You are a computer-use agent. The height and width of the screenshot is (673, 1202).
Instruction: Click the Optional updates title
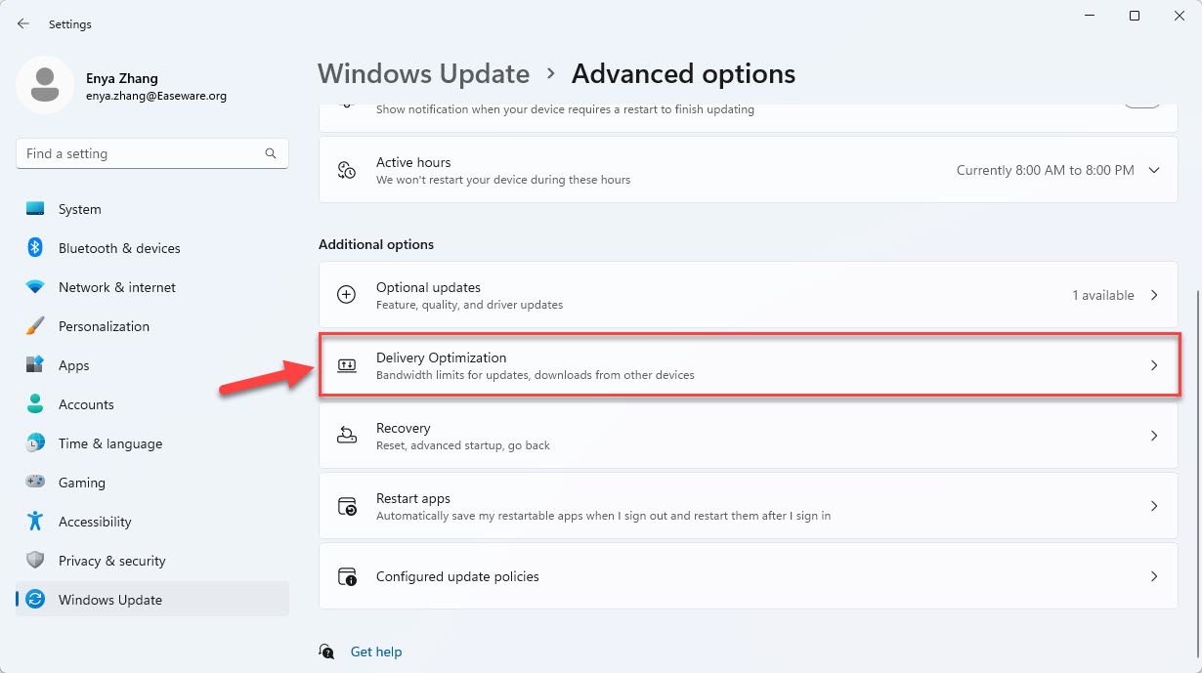click(x=428, y=287)
